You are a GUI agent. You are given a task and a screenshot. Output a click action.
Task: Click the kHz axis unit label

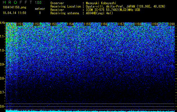(3, 23)
